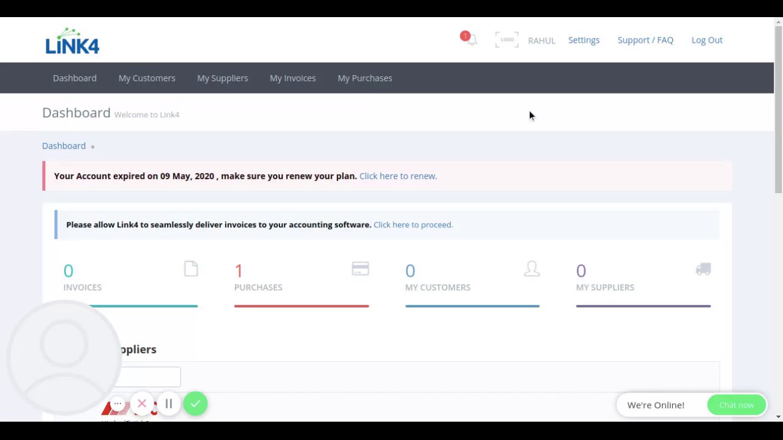Open the Settings link
783x440 pixels.
coord(584,40)
